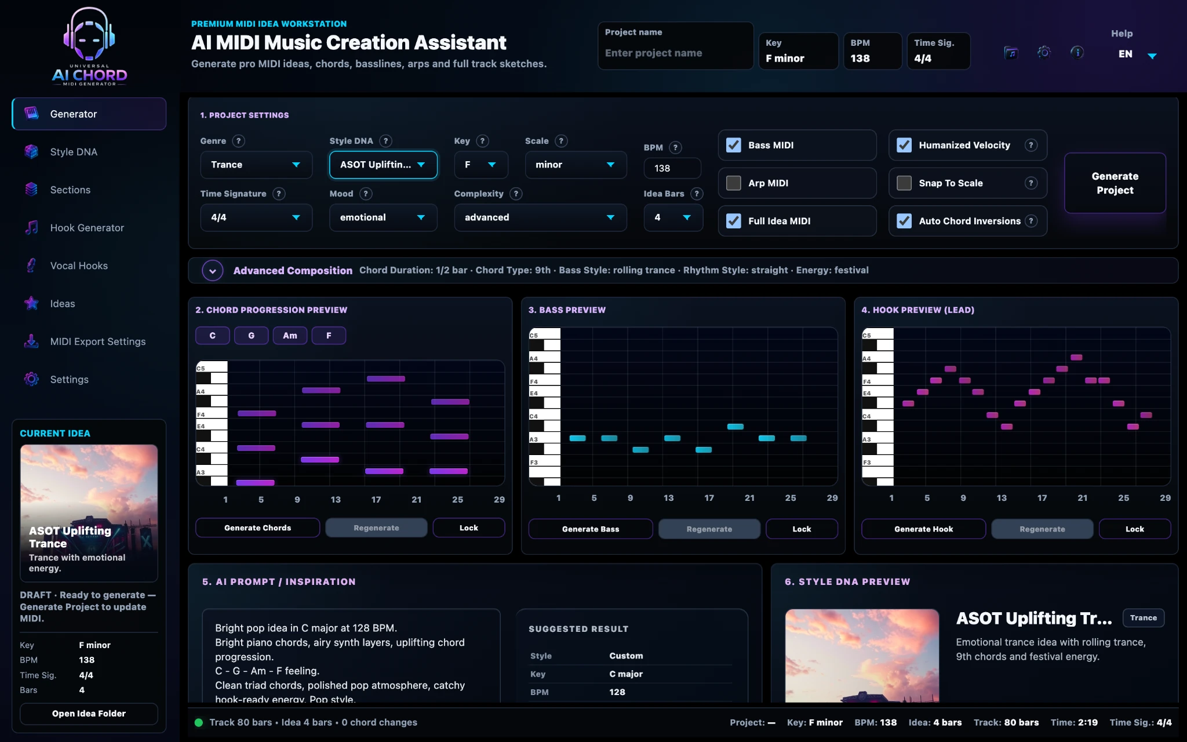Enable the Snap To Scale checkbox

click(x=904, y=183)
